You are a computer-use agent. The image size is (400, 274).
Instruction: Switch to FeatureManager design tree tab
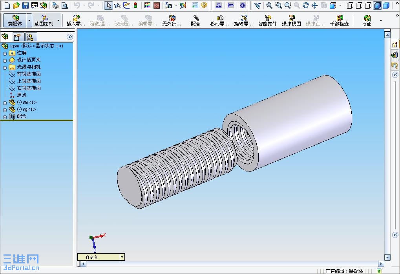pyautogui.click(x=5, y=37)
